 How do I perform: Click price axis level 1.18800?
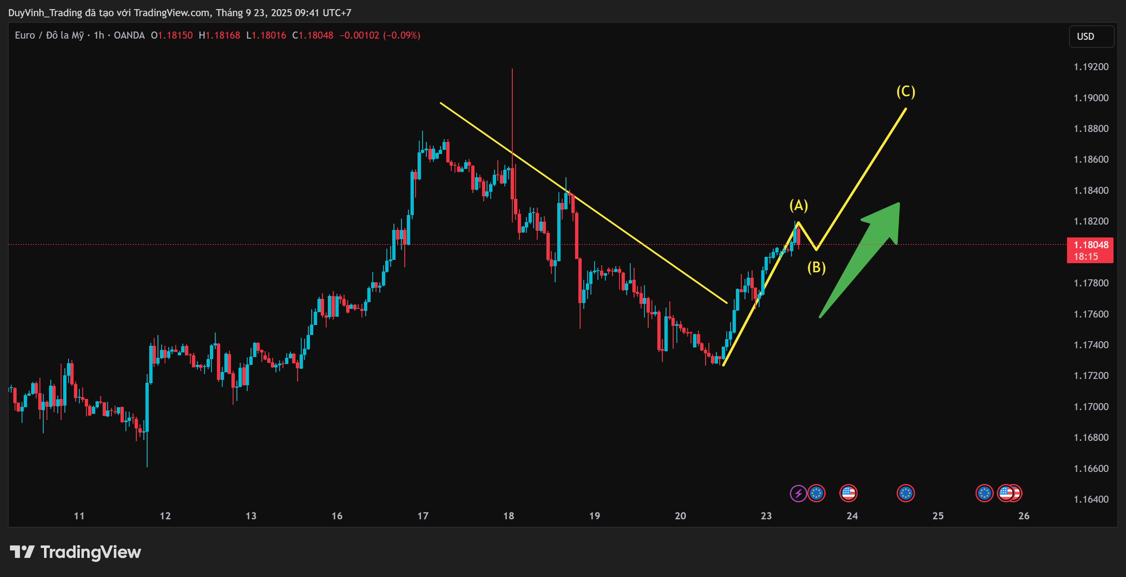[x=1091, y=129]
